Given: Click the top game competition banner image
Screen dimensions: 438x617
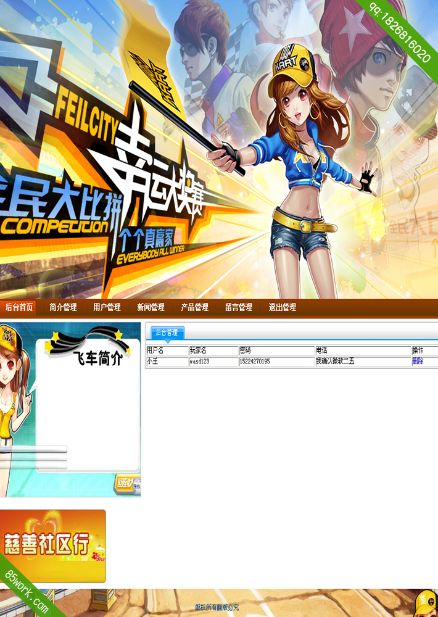Looking at the screenshot, I should pyautogui.click(x=219, y=149).
